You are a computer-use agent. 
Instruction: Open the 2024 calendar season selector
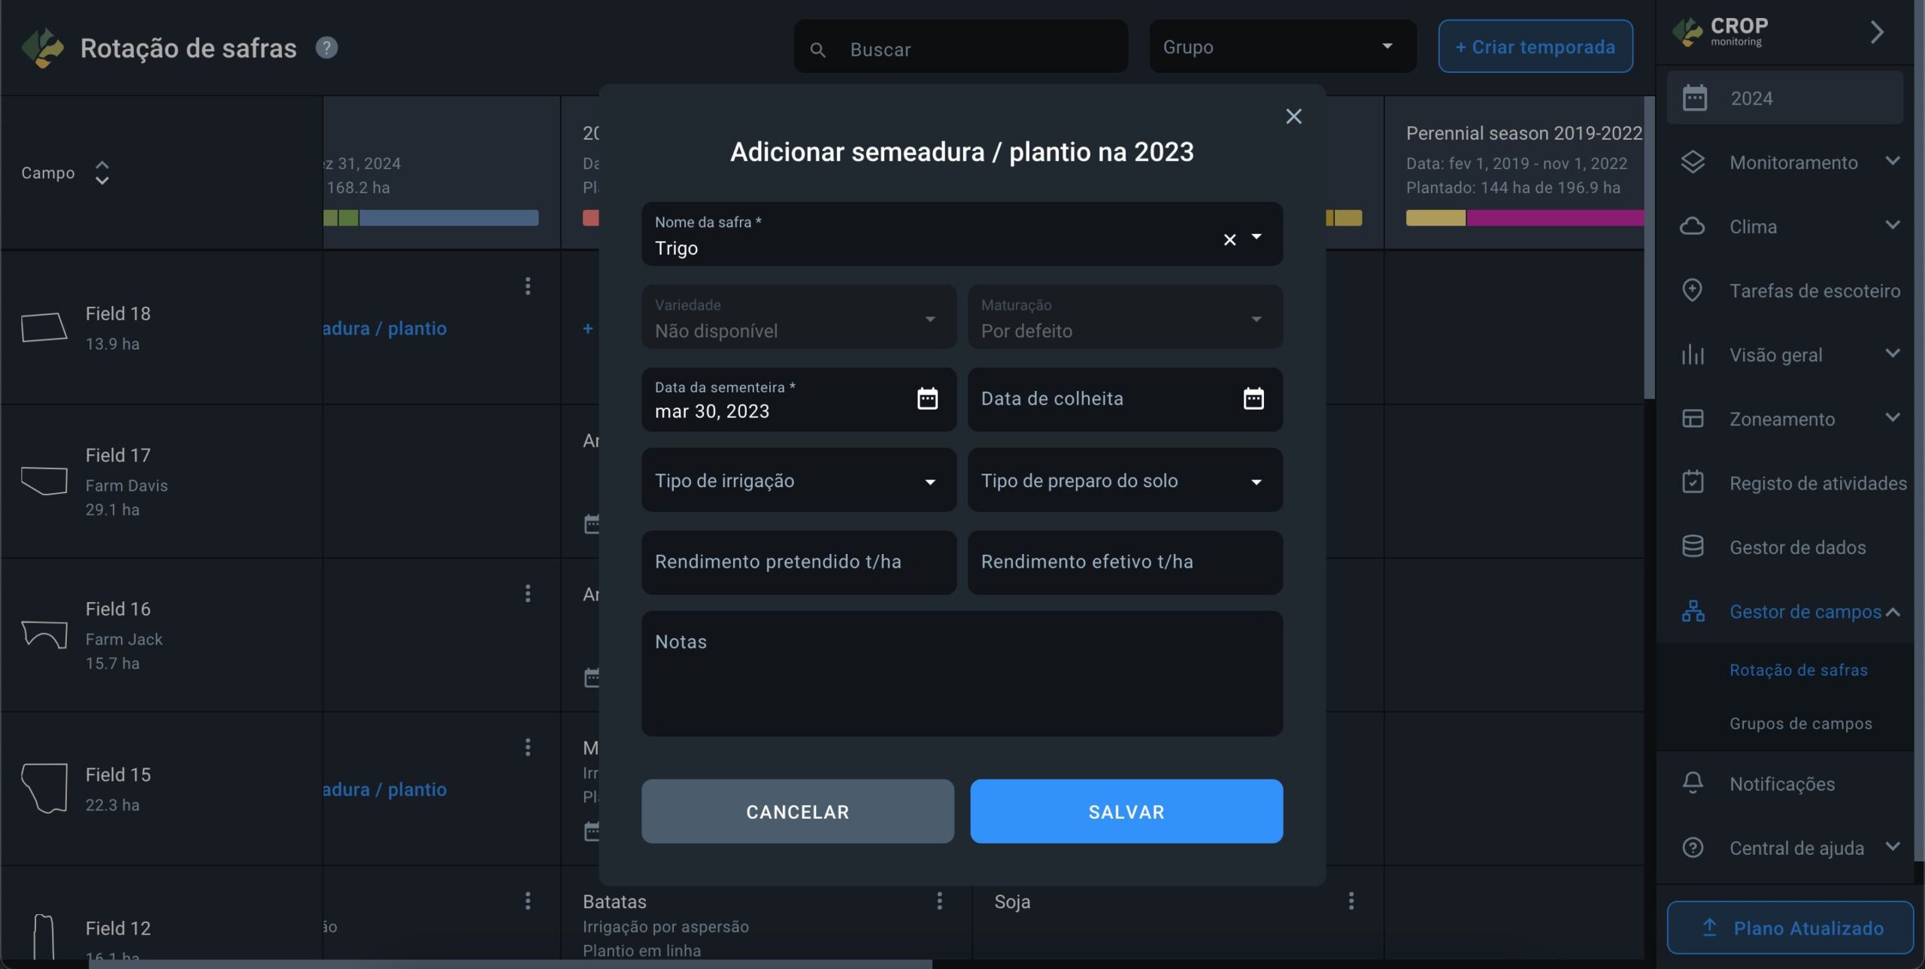(x=1784, y=98)
